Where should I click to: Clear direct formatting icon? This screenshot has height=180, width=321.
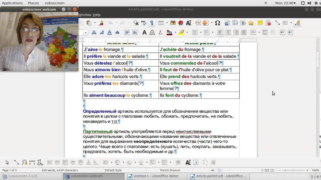160,32
